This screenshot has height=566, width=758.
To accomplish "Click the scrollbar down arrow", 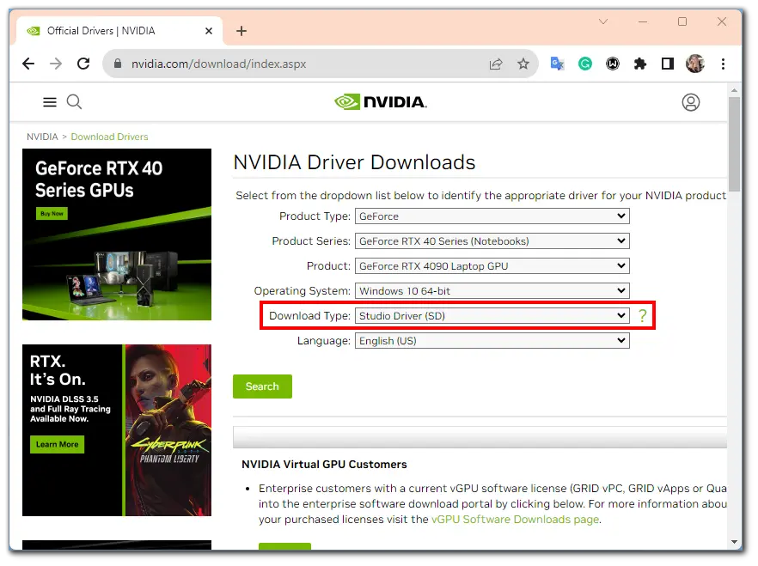I will coord(734,542).
